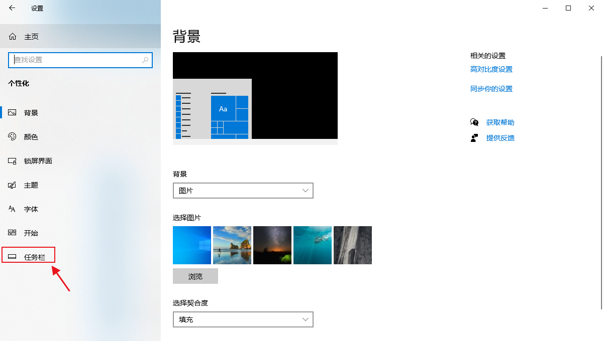Click the 提供反馈 (Give feedback) icon
This screenshot has height=341, width=603.
click(474, 137)
